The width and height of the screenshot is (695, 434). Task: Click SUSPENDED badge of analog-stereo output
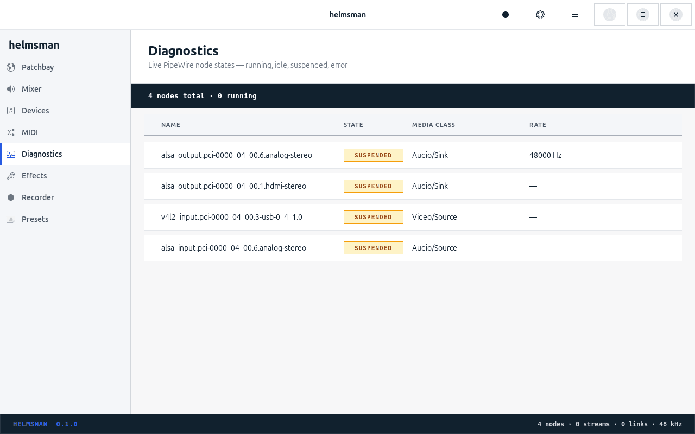(x=374, y=155)
